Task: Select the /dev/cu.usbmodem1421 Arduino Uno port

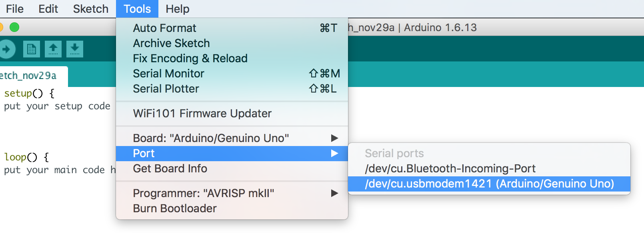Action: (x=489, y=184)
